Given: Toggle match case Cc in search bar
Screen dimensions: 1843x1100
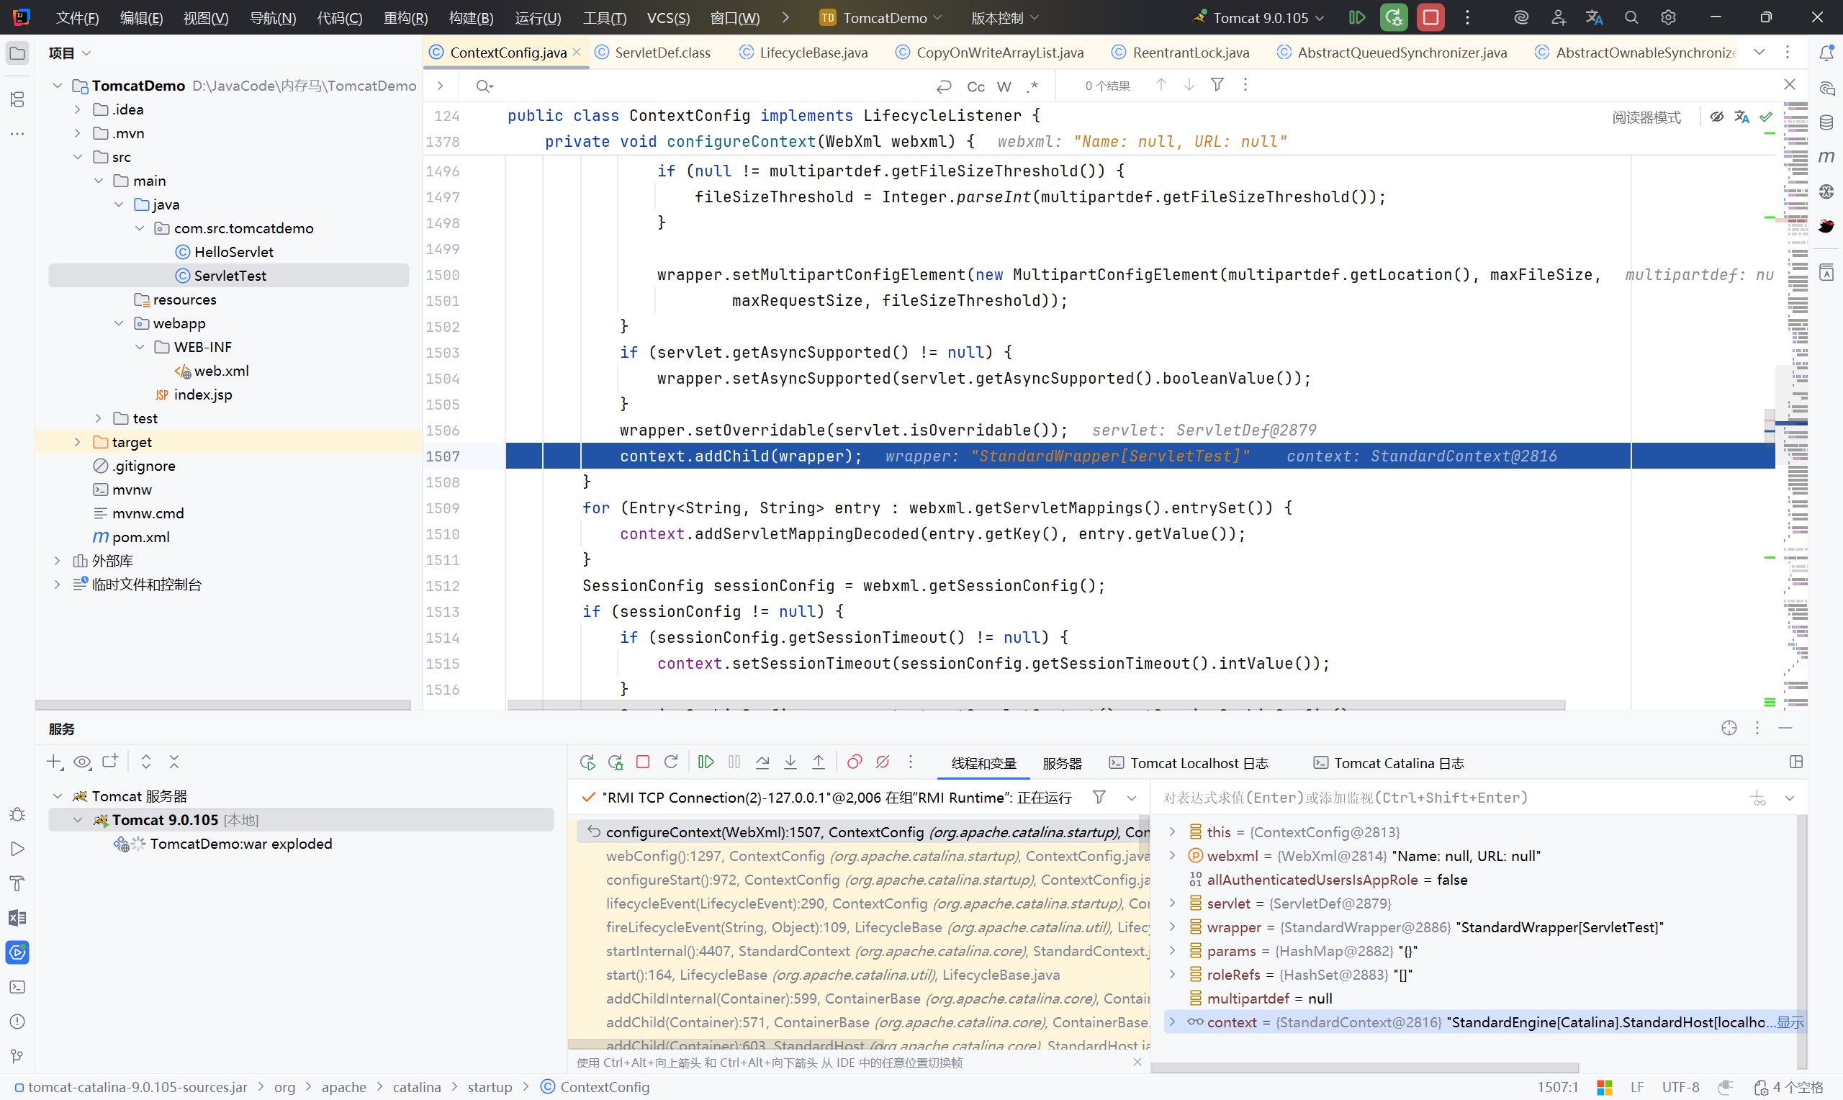Looking at the screenshot, I should pos(975,86).
